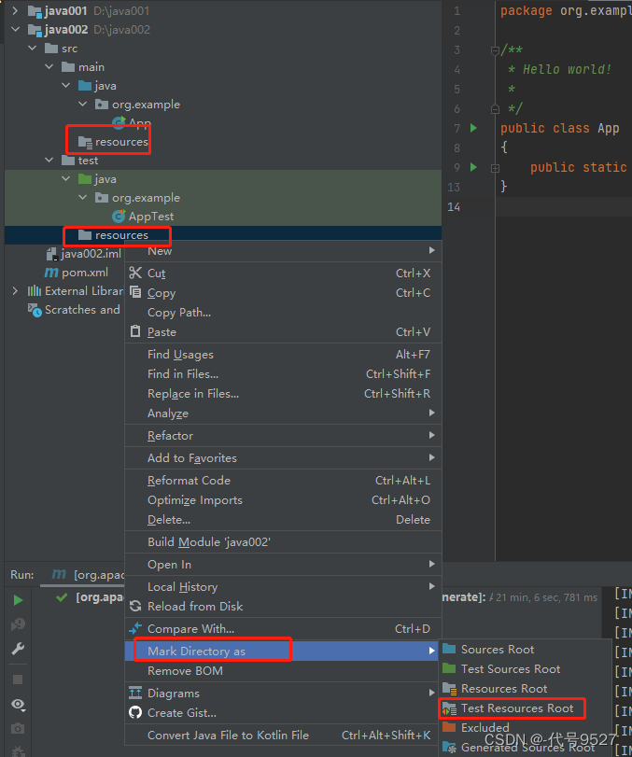Click the GitHub icon beside Create Gist

[x=135, y=713]
